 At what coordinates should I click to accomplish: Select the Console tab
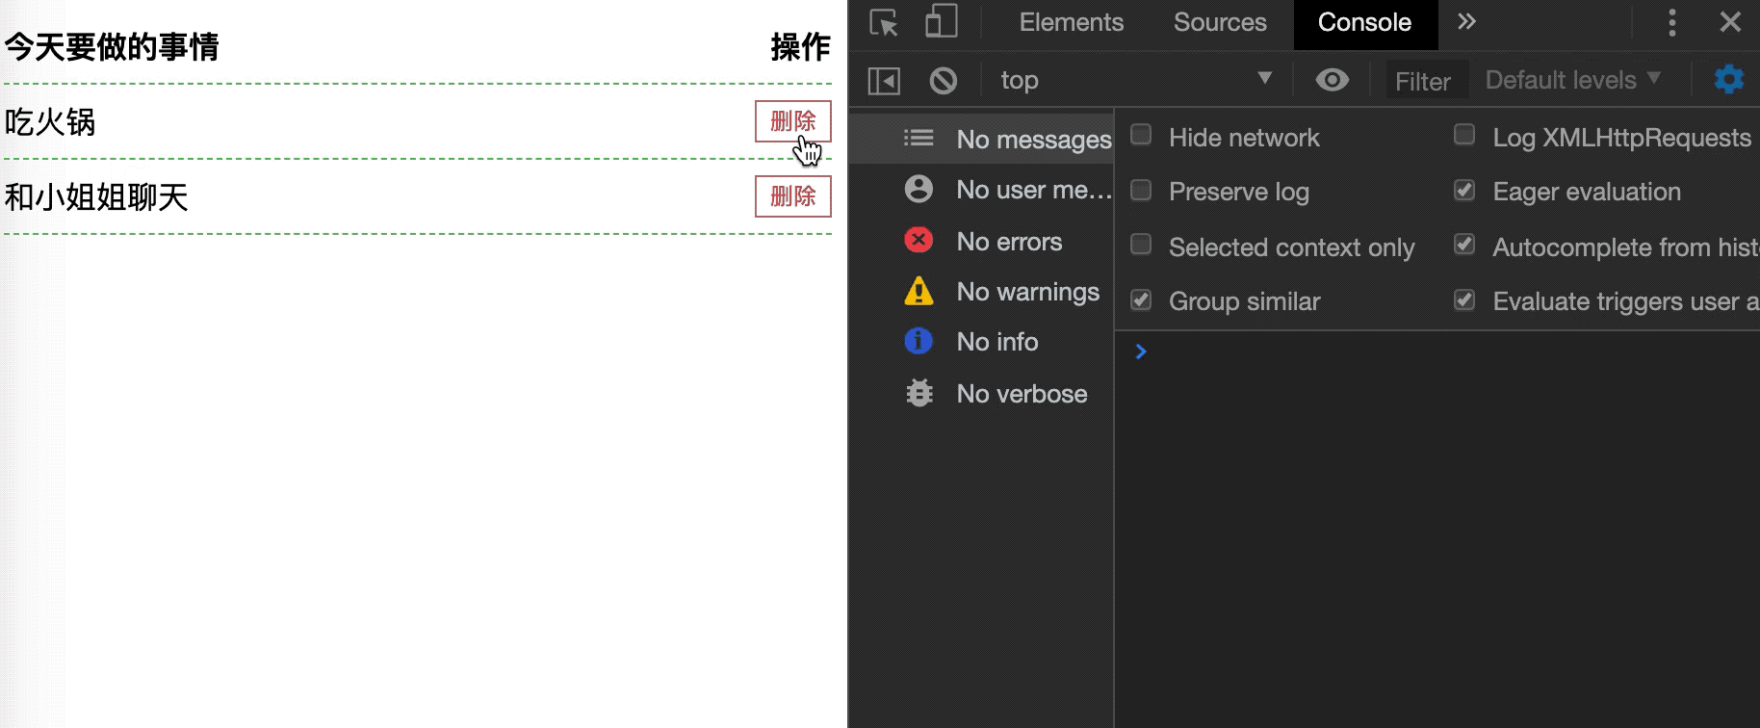click(1364, 23)
